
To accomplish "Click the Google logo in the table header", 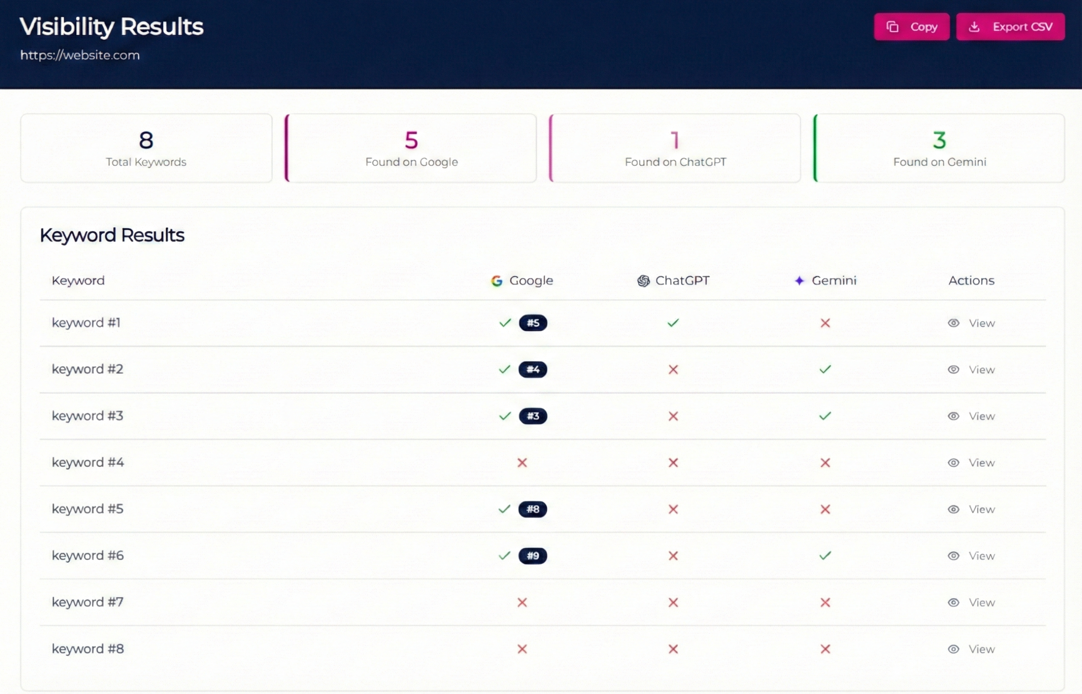I will pyautogui.click(x=497, y=280).
